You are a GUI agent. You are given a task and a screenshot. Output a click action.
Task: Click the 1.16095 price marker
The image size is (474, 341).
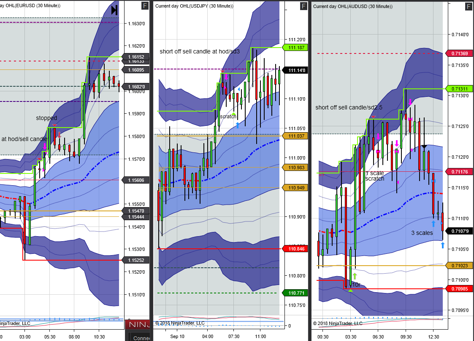pyautogui.click(x=136, y=69)
